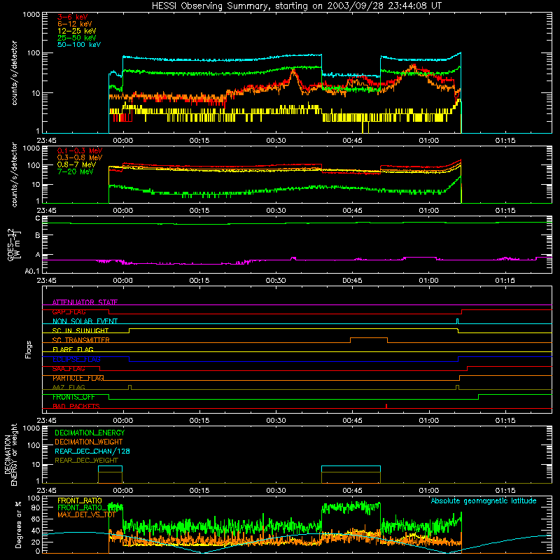This screenshot has width=560, height=560.
Task: Pick the BAD_PACKETS flag label
Action: [x=76, y=406]
